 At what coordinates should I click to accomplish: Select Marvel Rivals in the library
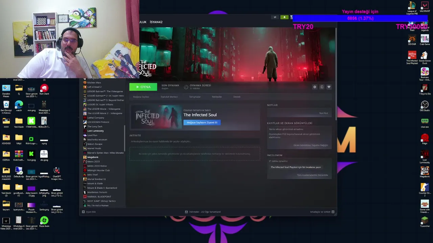(x=94, y=148)
